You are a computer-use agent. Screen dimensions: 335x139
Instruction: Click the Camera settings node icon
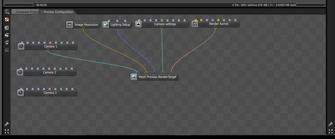click(x=138, y=24)
